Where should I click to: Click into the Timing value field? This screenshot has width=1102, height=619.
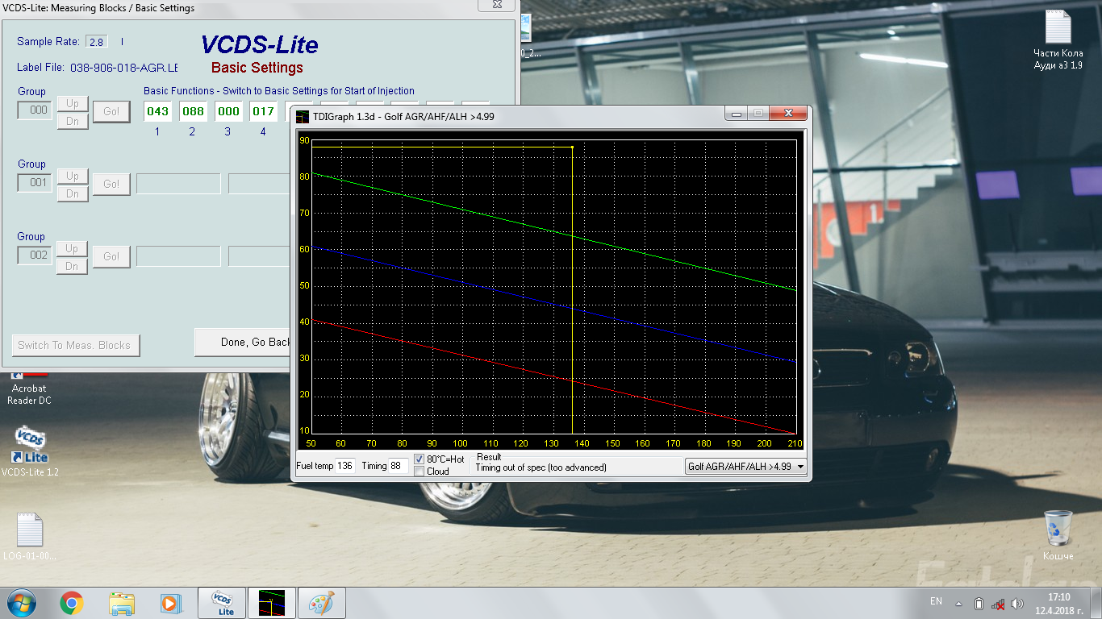point(398,466)
